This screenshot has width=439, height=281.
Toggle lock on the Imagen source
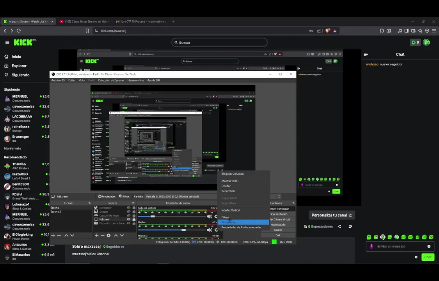[x=134, y=212]
